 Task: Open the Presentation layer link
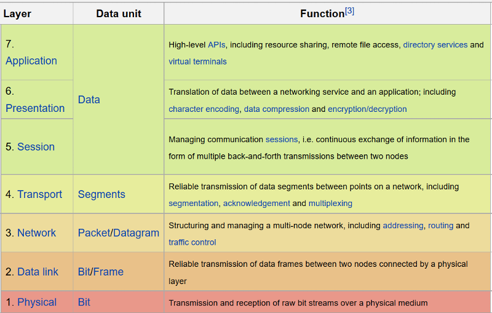(35, 108)
